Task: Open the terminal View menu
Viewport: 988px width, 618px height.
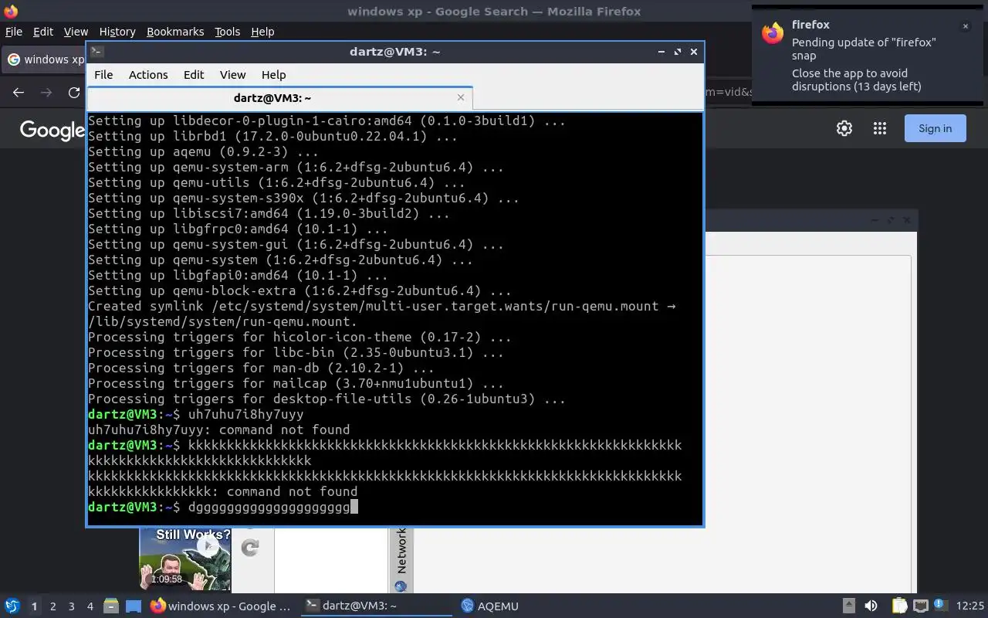Action: [232, 75]
